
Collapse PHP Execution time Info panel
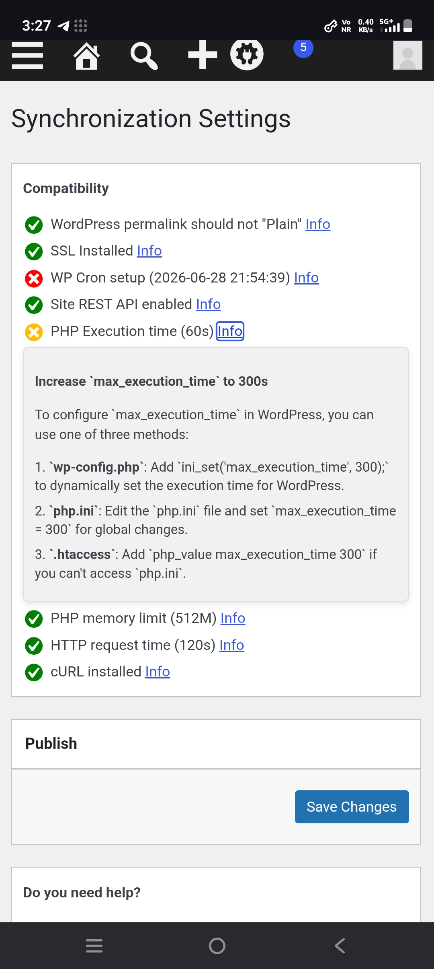tap(230, 331)
